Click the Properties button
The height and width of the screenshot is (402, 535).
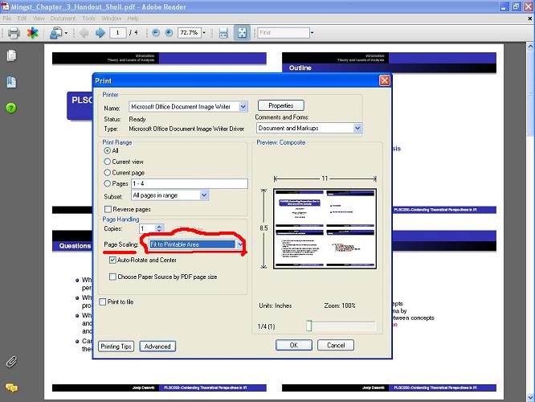pos(280,105)
